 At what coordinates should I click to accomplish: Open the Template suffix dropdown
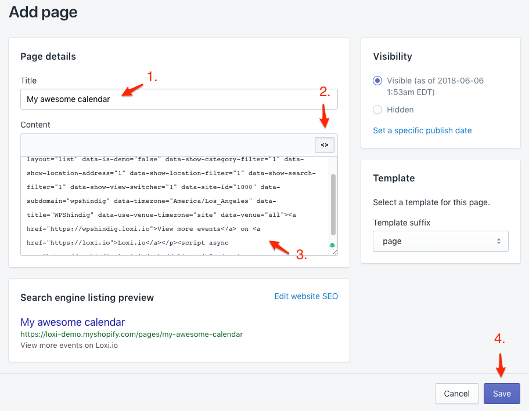coord(440,241)
